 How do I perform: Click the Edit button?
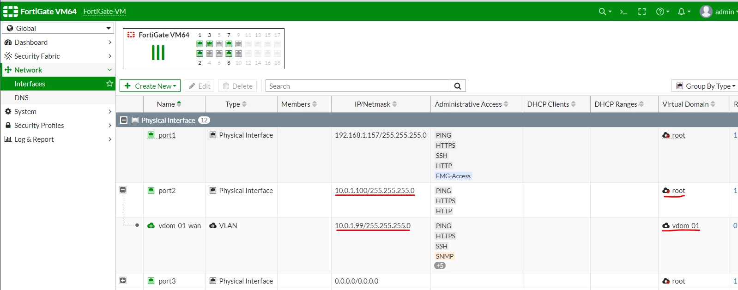(199, 86)
